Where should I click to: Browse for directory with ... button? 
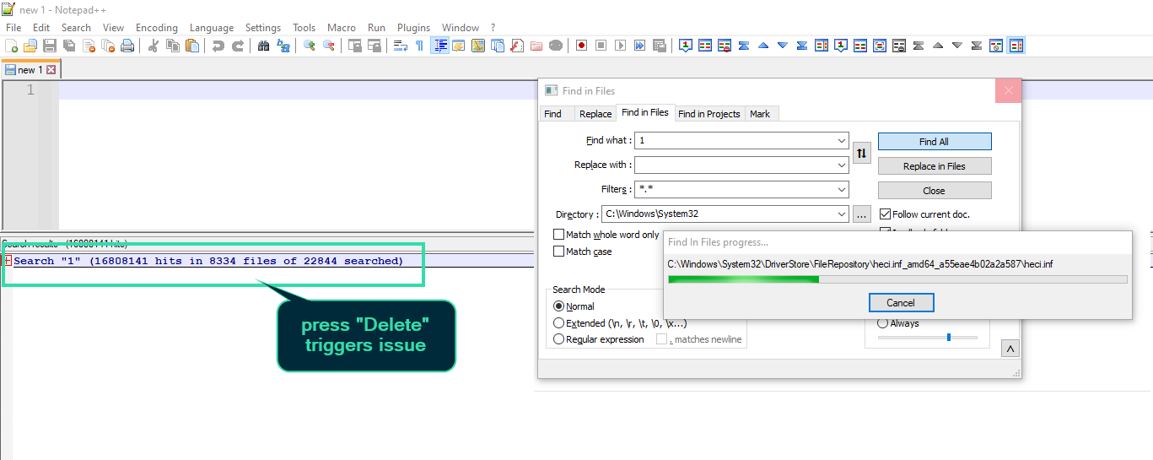(861, 214)
